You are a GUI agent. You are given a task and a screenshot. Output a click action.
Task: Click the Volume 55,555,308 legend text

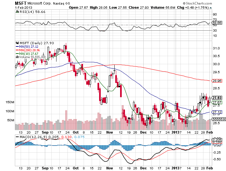pos(32,57)
